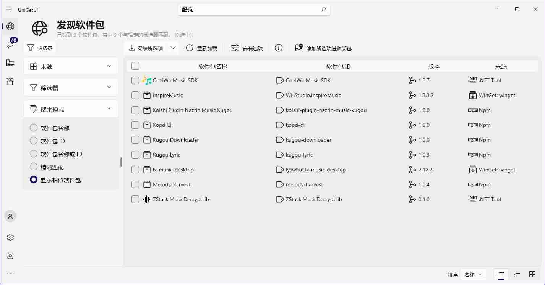Viewport: 545px width, 285px height.
Task: Check the InspireMusic row checkbox
Action: pyautogui.click(x=135, y=95)
